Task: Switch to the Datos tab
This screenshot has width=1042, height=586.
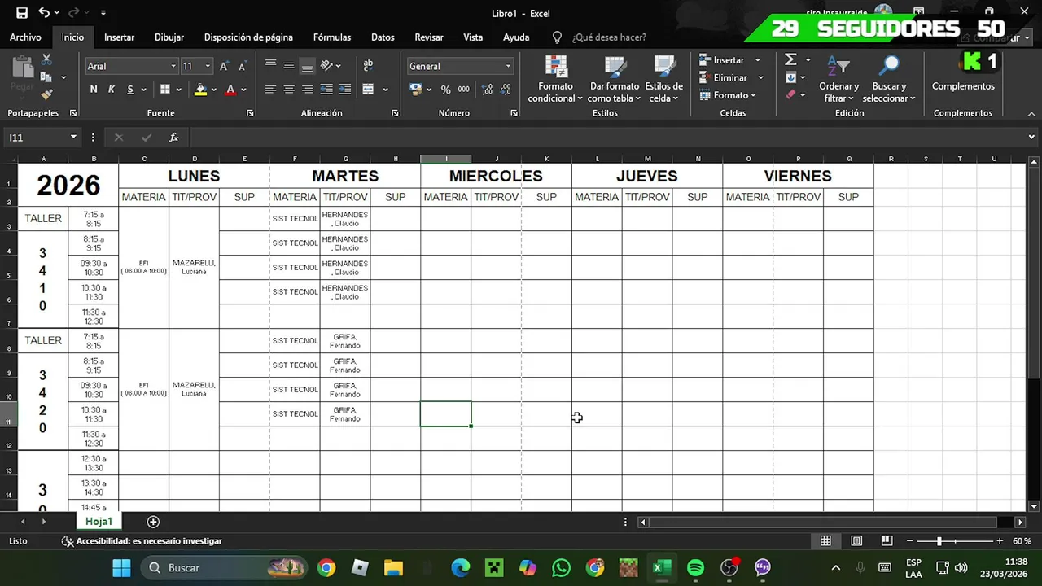Action: click(x=383, y=37)
